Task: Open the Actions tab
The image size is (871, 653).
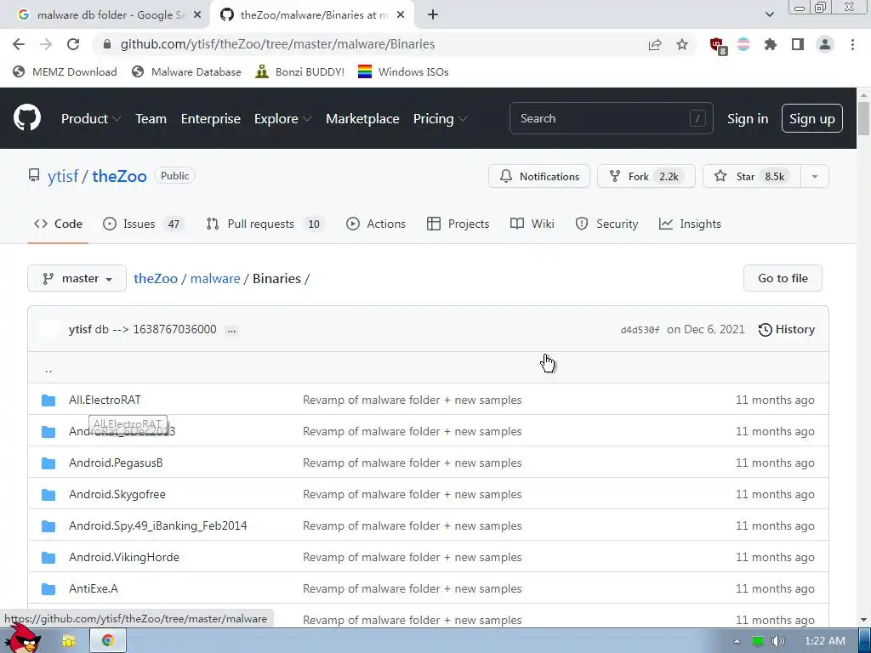Action: tap(375, 224)
